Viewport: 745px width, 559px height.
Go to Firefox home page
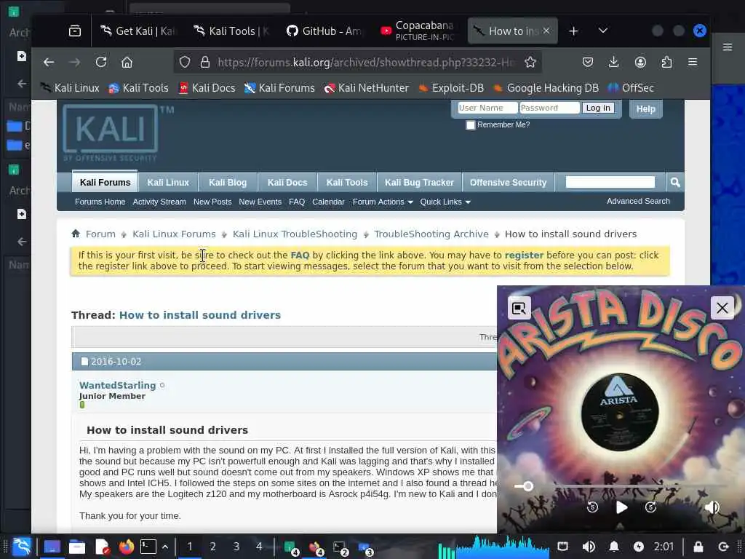coord(127,63)
